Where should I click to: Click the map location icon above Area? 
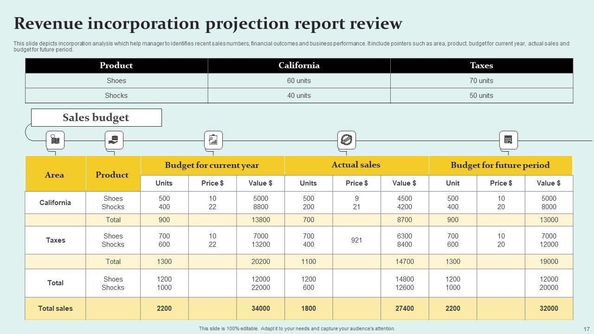tap(55, 140)
